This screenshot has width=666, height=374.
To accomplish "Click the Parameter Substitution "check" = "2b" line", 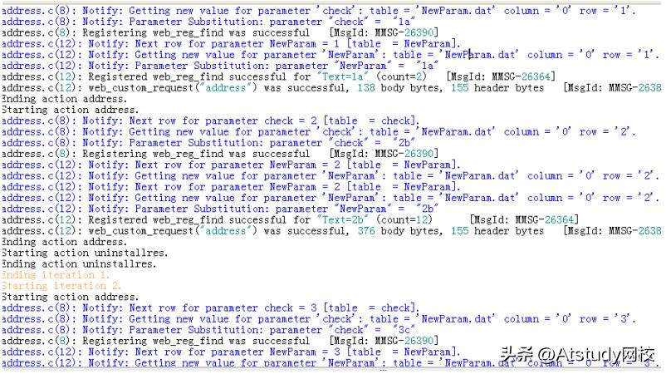I will point(208,143).
